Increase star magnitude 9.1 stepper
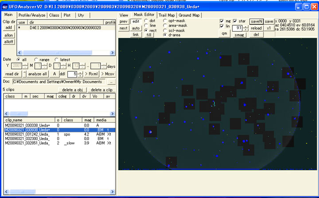Image resolution: width=319 pixels, height=198 pixels. click(246, 26)
